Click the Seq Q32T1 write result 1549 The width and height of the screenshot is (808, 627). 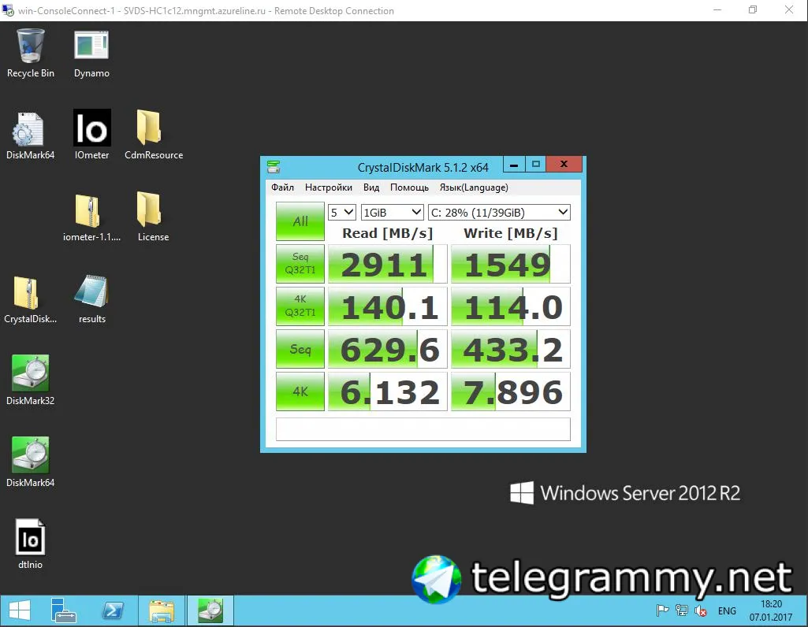pyautogui.click(x=511, y=264)
